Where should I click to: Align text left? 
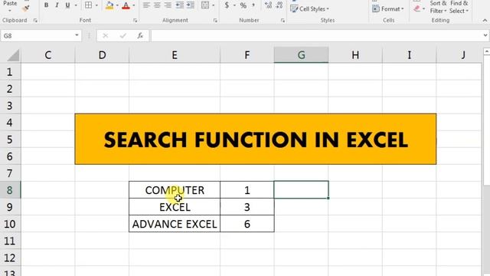pos(146,5)
